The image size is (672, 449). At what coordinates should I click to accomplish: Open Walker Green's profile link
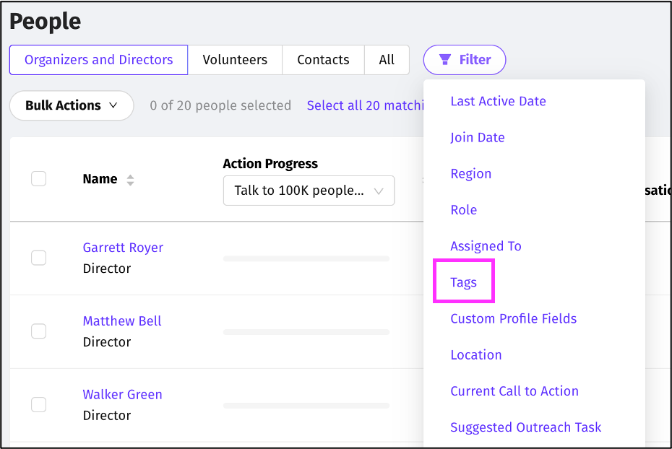[x=122, y=395]
